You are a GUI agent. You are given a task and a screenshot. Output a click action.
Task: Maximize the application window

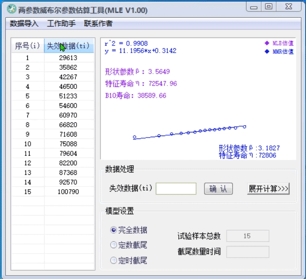[x=269, y=7]
